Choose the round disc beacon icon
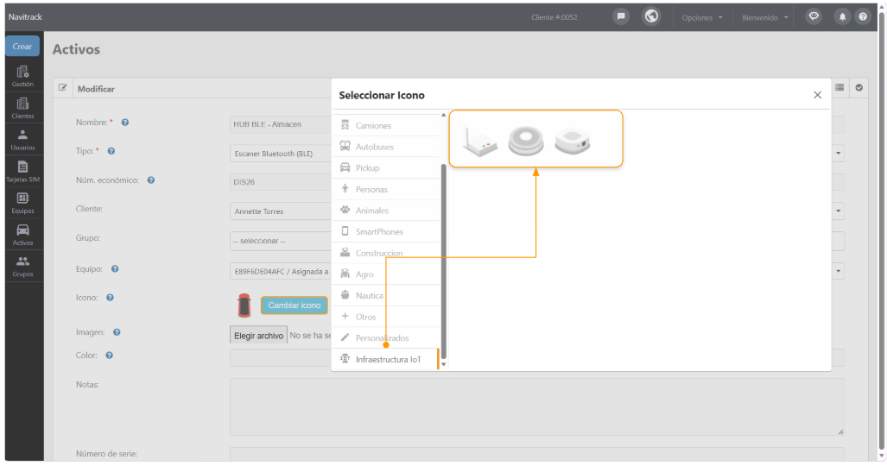 [x=526, y=141]
